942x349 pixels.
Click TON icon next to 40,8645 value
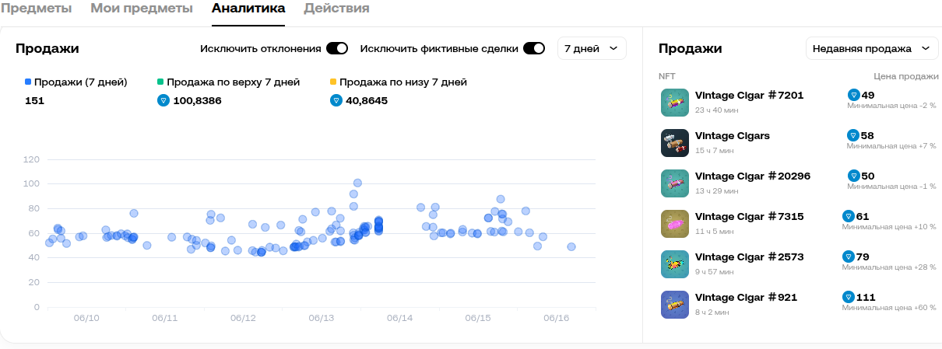tap(336, 100)
